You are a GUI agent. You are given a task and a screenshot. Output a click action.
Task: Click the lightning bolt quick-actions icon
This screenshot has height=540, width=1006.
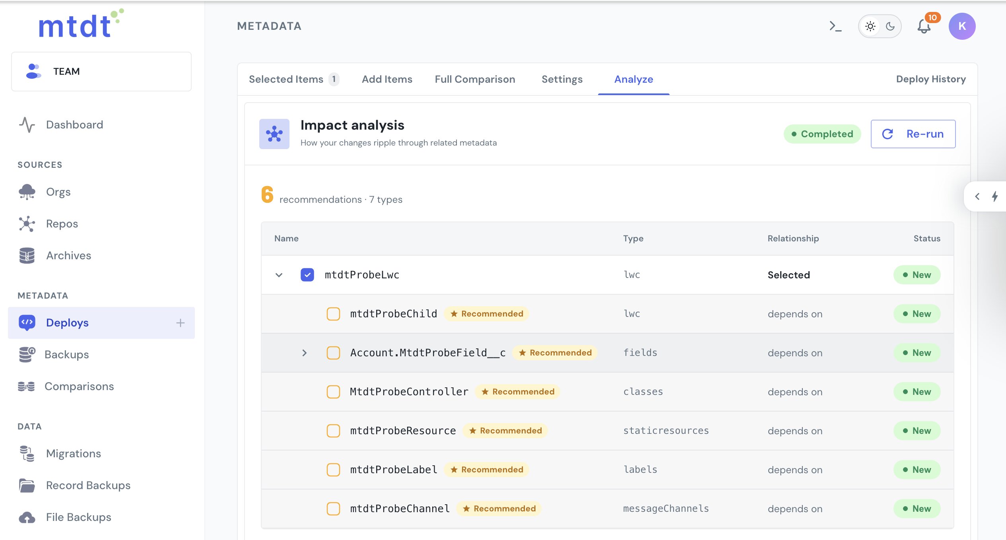[994, 196]
